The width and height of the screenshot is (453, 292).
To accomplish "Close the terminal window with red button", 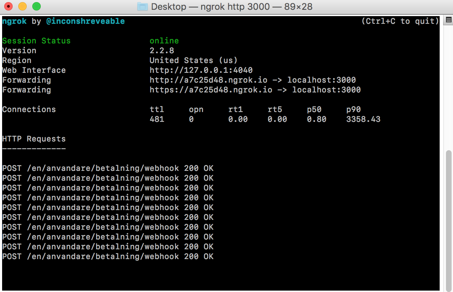I will click(x=8, y=6).
